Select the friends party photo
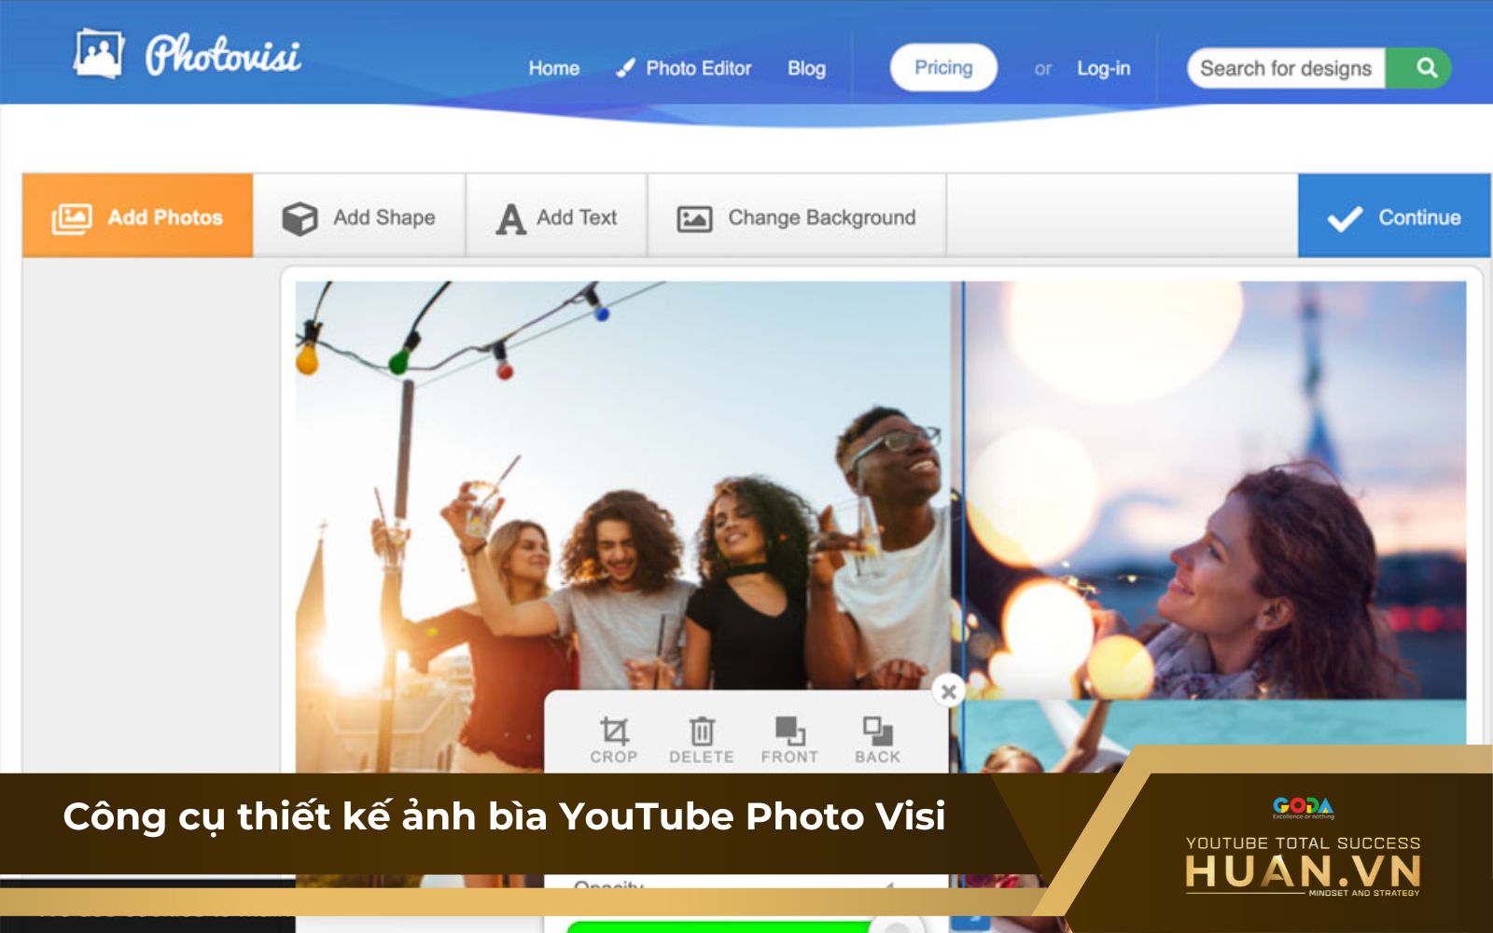 pyautogui.click(x=623, y=485)
